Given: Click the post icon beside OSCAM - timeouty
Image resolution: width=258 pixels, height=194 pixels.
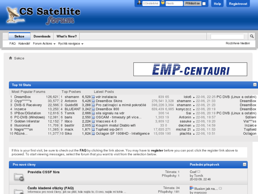Looking at the screenshot, I should pos(93,117).
